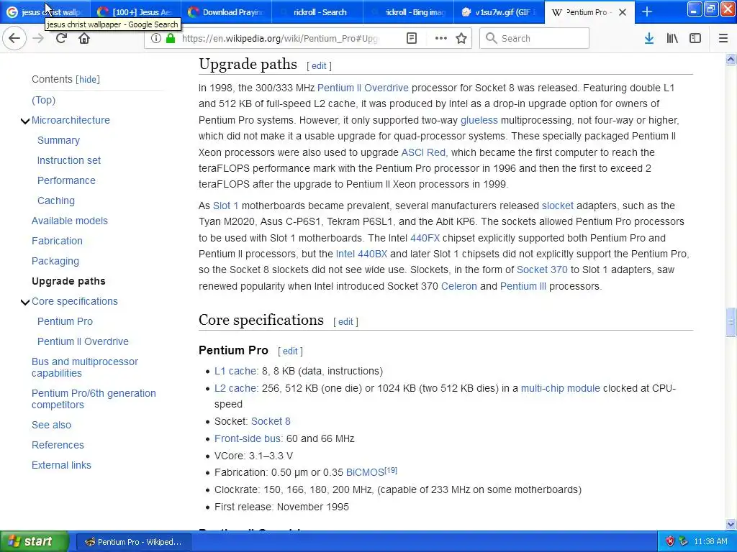
Task: Select the Pentium Pro taskbar button
Action: coord(133,542)
